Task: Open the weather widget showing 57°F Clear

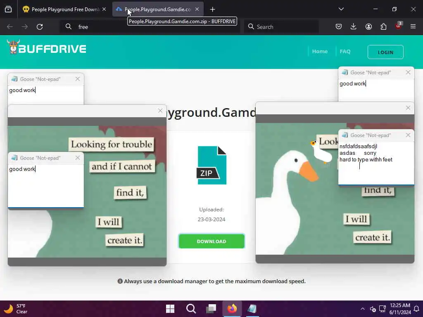Action: pos(16,309)
